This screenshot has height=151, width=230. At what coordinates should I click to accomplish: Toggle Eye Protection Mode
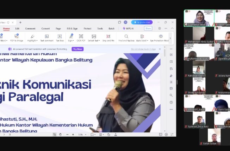160,38
